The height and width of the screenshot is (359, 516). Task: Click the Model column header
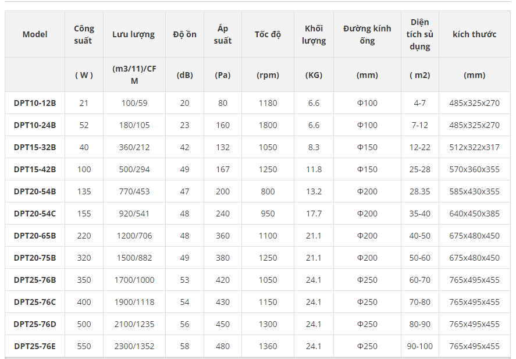click(x=35, y=34)
